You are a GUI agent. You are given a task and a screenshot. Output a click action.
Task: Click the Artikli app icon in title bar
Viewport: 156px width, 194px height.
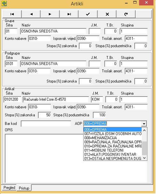(4, 3)
